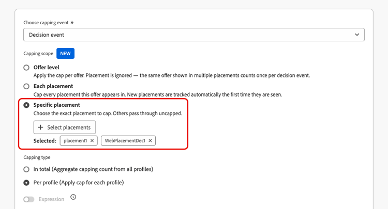Click the Capping scope label
388x209 pixels.
(x=38, y=54)
